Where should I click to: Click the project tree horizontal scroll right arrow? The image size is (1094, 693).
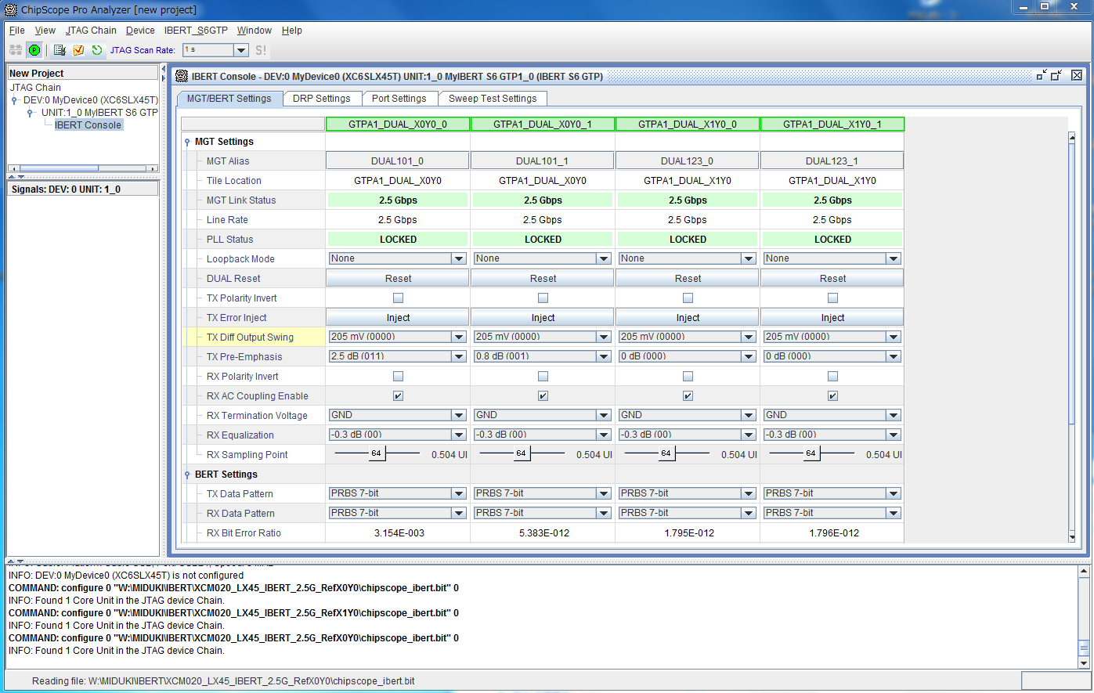coord(153,168)
